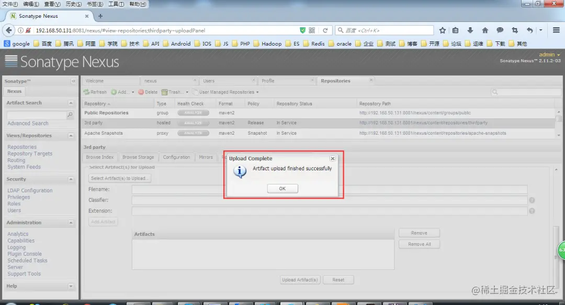Open the 工具(T) menu

click(x=116, y=4)
